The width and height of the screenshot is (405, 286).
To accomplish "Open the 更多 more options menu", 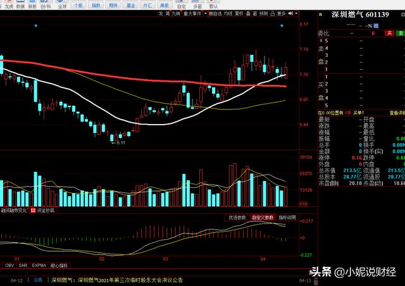I will pos(281,13).
